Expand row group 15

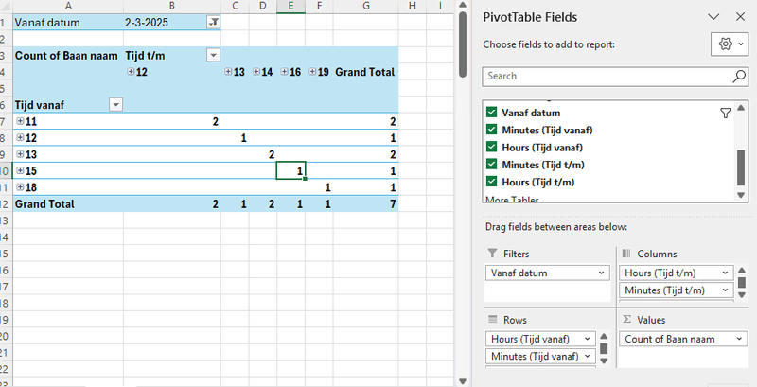tap(20, 171)
